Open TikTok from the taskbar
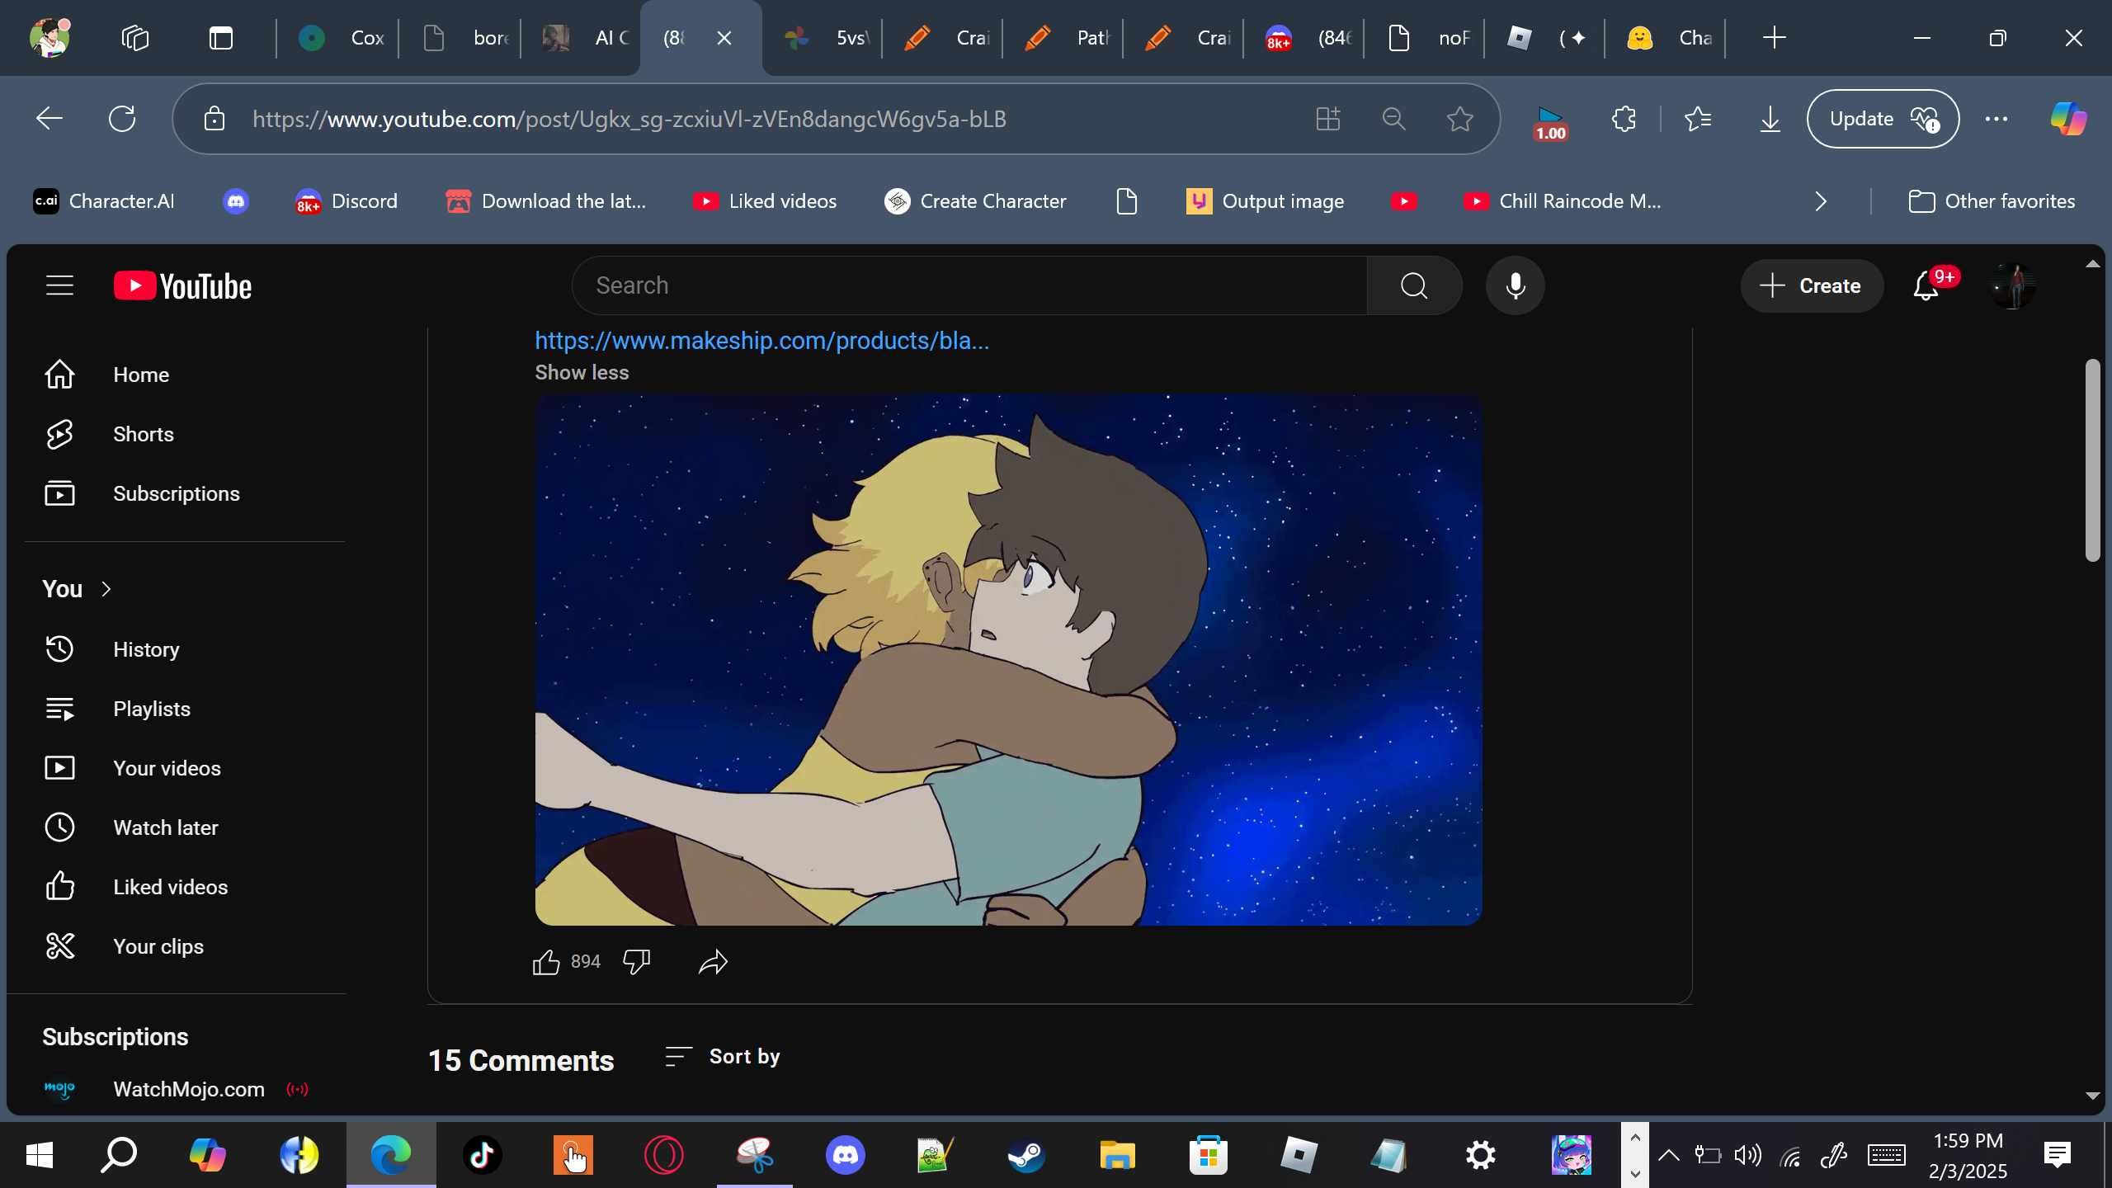The height and width of the screenshot is (1188, 2112). point(483,1155)
